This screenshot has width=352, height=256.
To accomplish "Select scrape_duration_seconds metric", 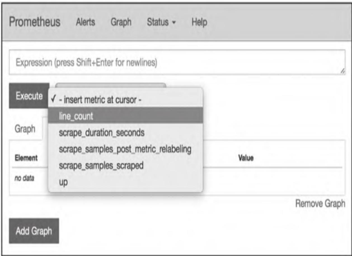I will pyautogui.click(x=102, y=133).
